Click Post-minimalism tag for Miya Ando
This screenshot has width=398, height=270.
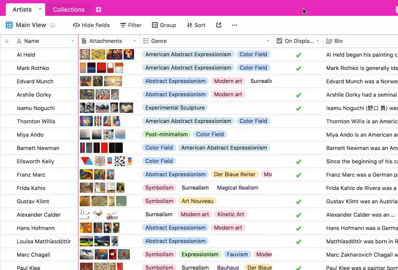pyautogui.click(x=167, y=134)
